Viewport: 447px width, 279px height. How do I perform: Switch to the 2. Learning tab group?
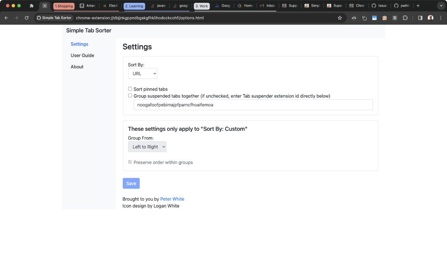(134, 6)
